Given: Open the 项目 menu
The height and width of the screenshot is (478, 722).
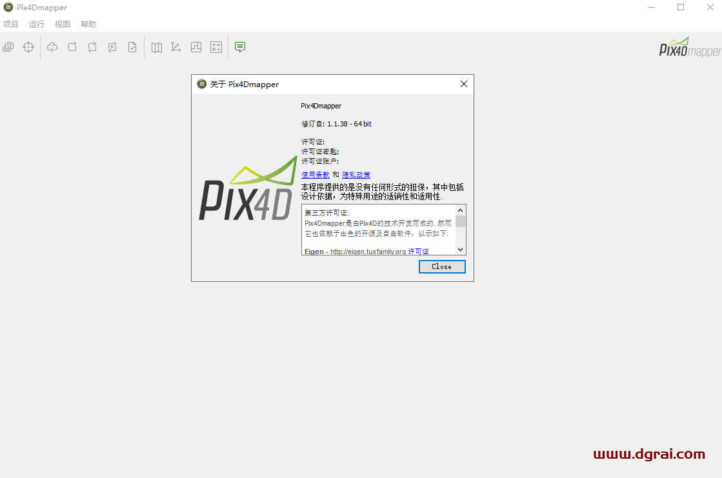Looking at the screenshot, I should tap(10, 24).
